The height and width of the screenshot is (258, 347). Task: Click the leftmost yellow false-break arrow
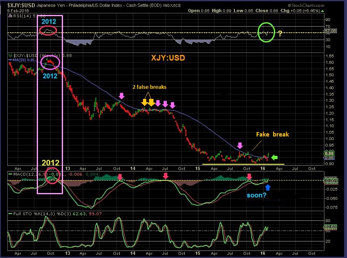144,103
